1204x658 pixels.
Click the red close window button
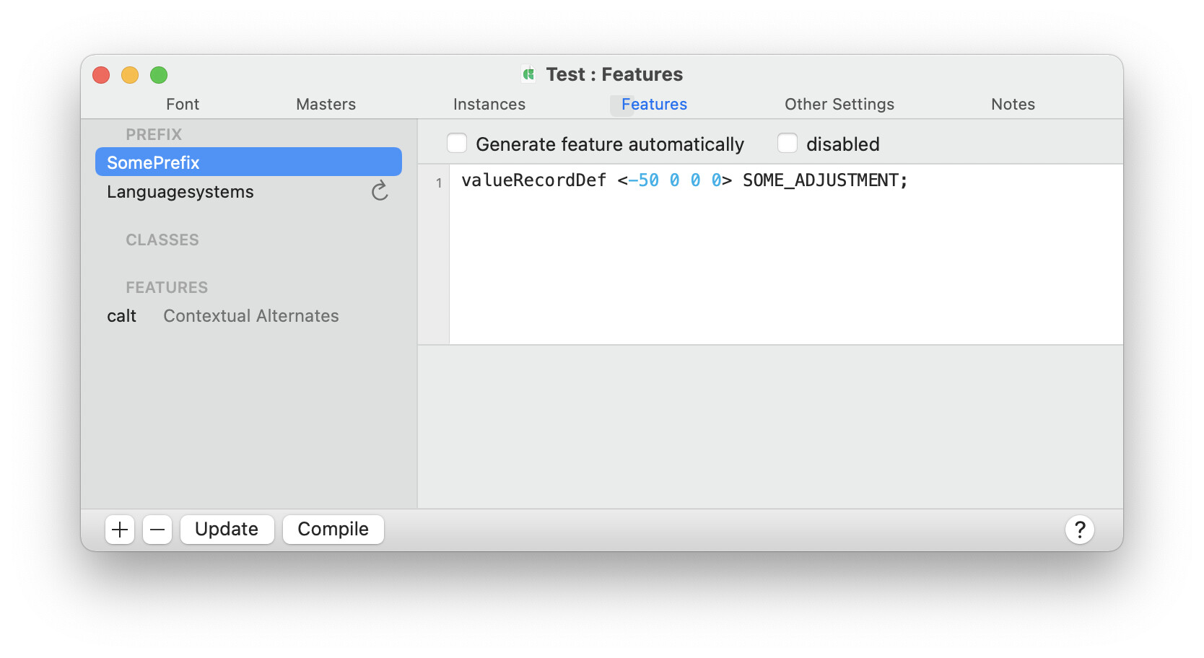[101, 75]
